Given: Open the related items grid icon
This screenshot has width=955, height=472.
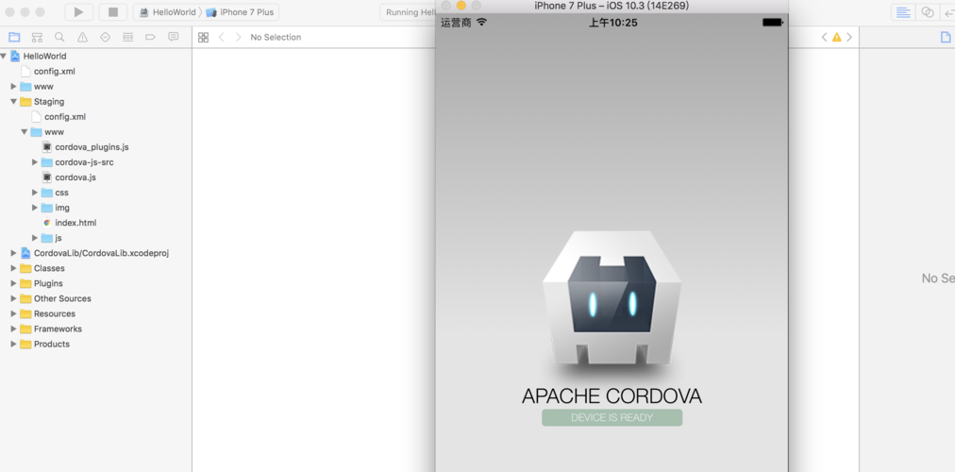Looking at the screenshot, I should pyautogui.click(x=204, y=37).
